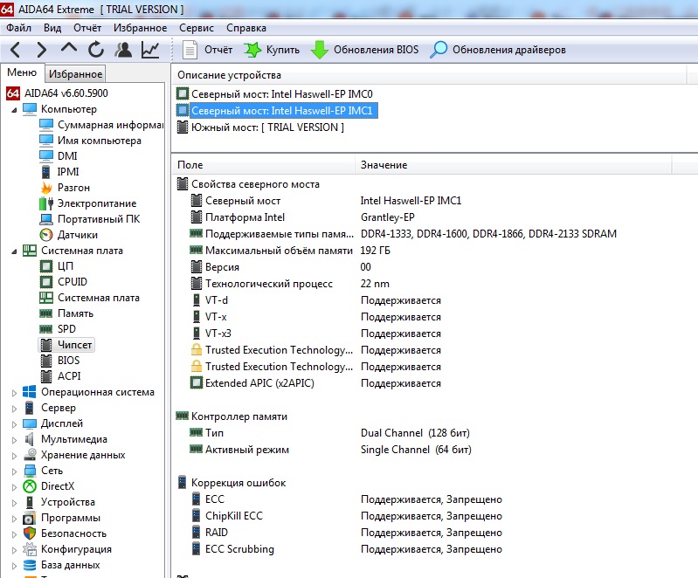Expand the Операционная система node
698x578 pixels.
14,392
